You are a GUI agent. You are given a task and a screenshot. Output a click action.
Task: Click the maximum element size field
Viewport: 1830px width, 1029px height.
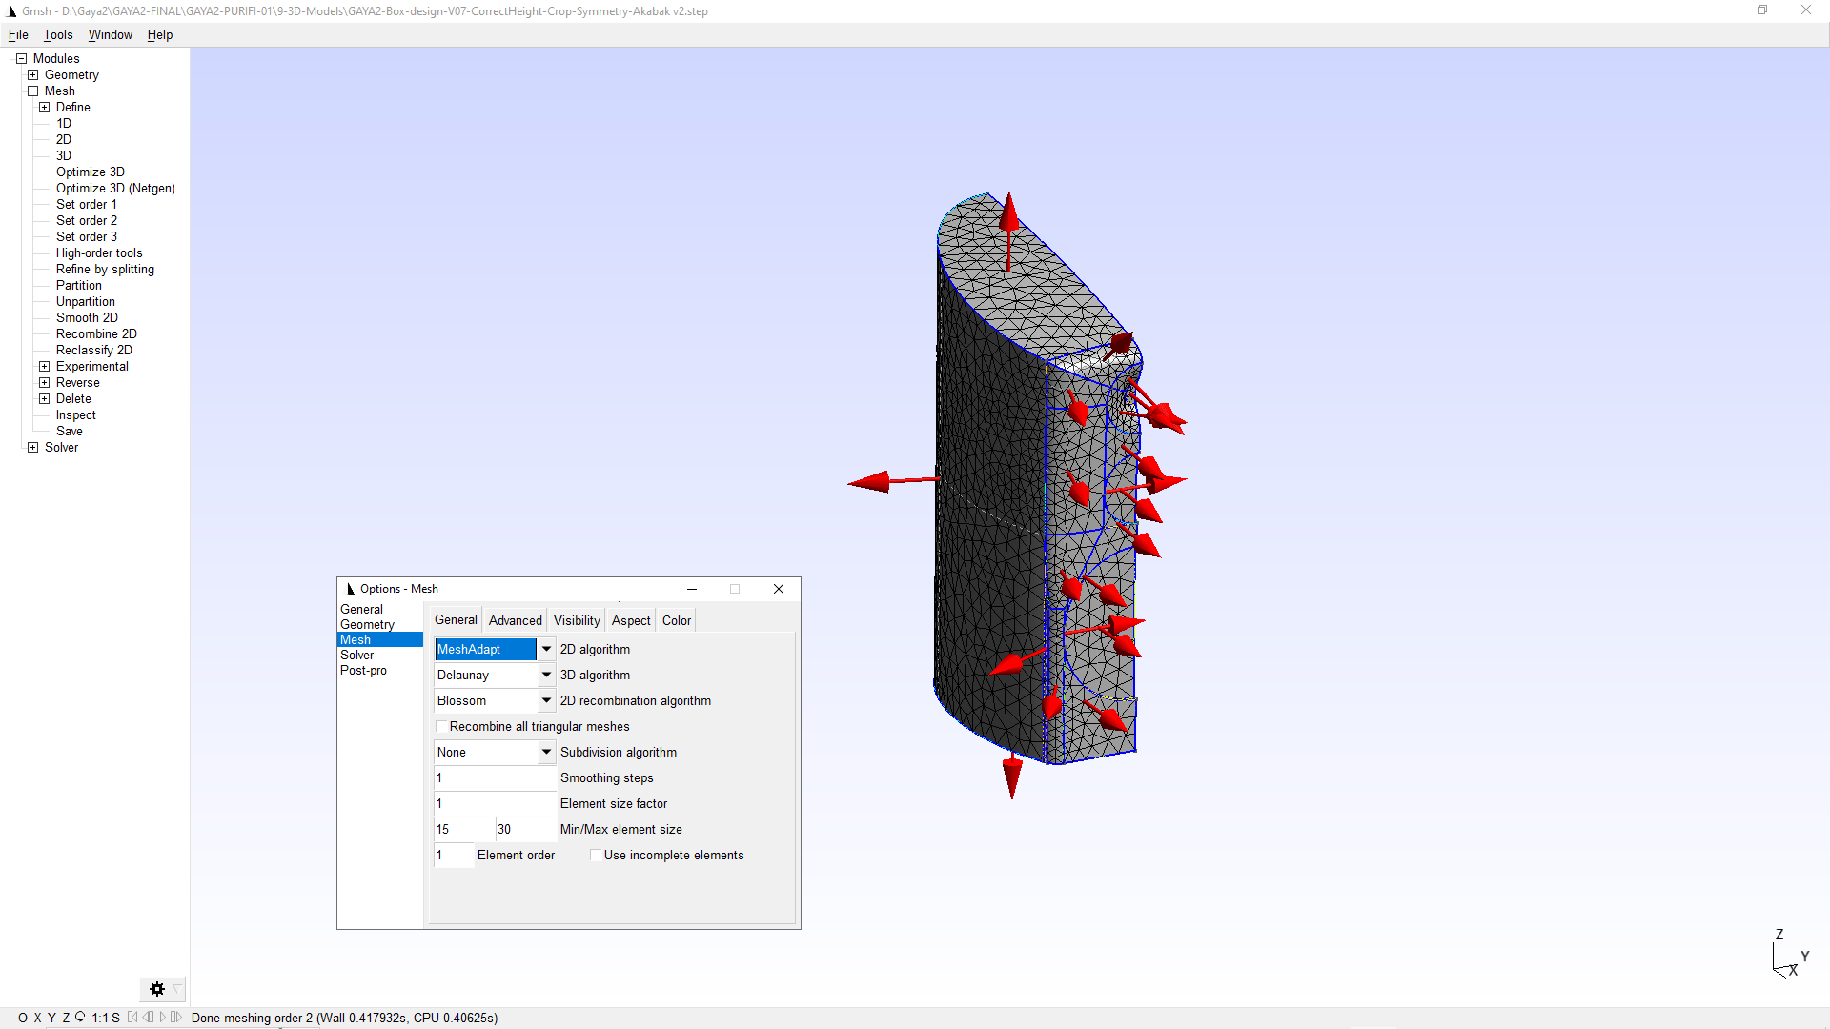tap(526, 829)
